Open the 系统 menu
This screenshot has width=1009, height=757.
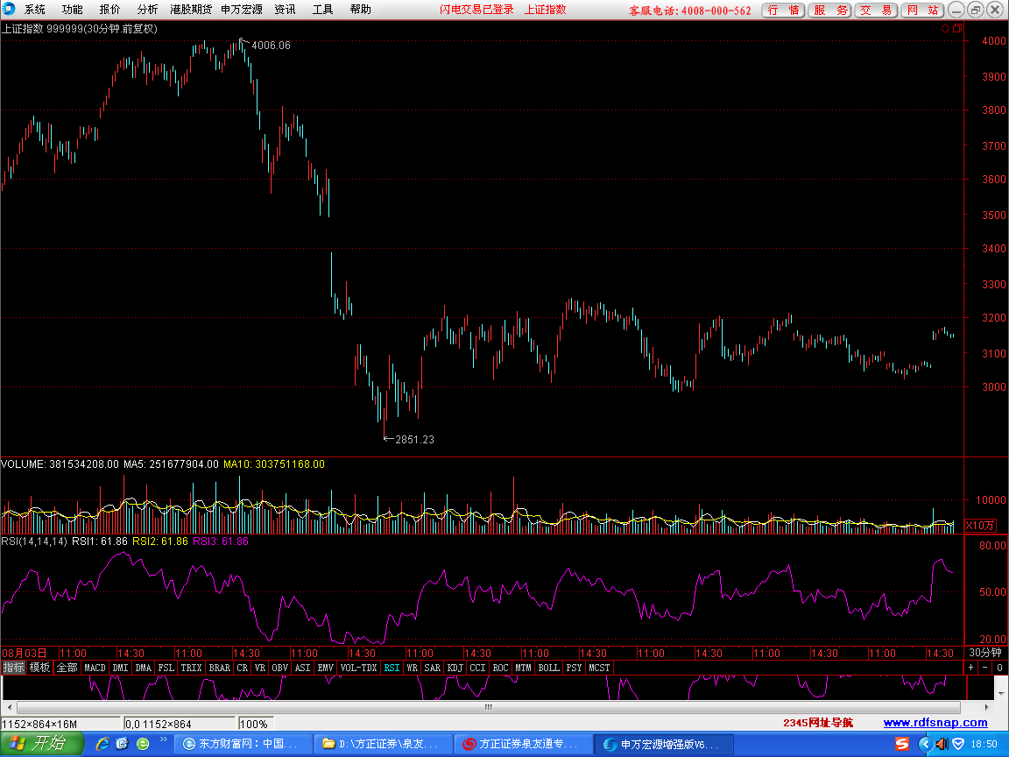pos(35,10)
